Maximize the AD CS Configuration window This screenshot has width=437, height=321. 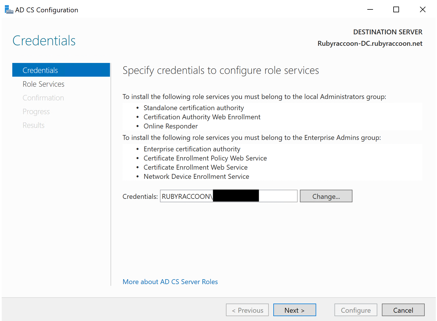pos(396,9)
